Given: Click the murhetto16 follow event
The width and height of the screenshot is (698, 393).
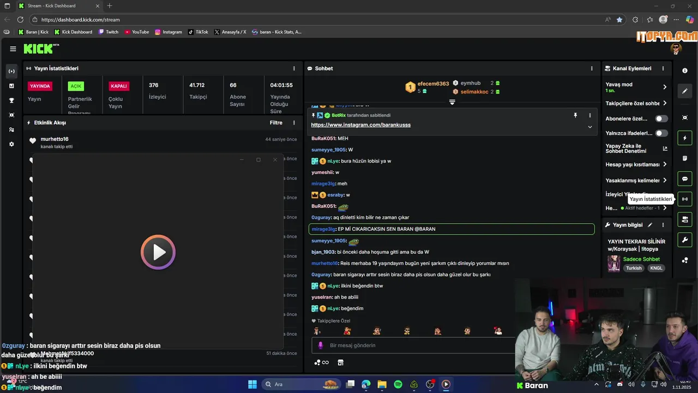Looking at the screenshot, I should (x=163, y=142).
